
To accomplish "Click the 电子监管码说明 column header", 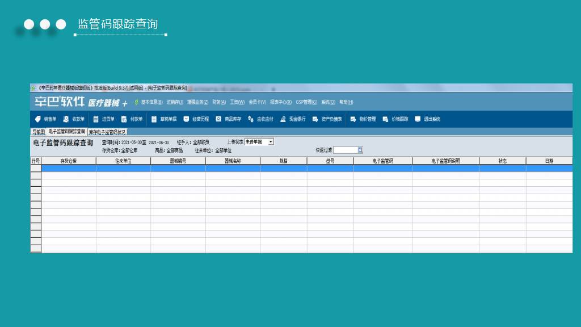I will pos(446,161).
